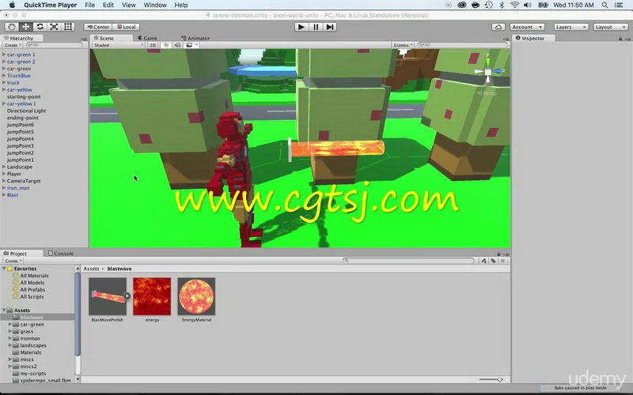Select the Rect transform tool
This screenshot has height=395, width=633.
point(68,27)
